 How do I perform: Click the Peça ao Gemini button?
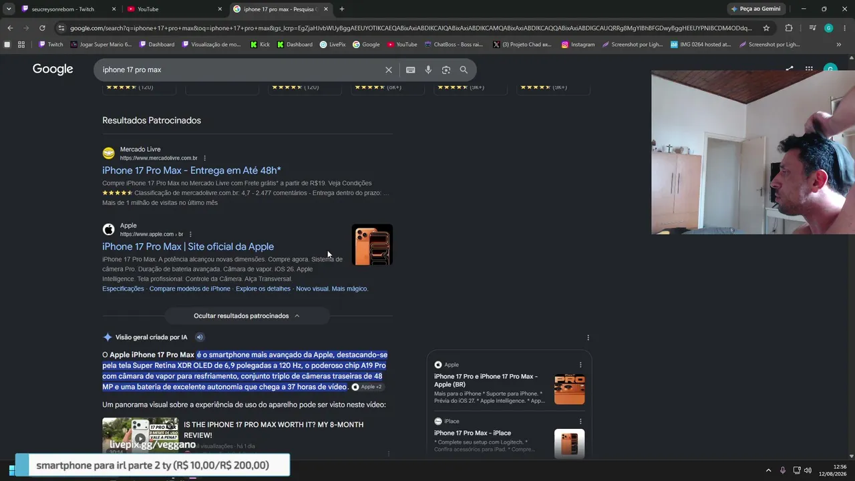755,9
